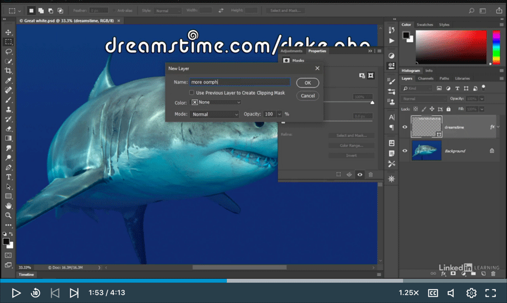Rewind the video 10 seconds

pos(35,293)
